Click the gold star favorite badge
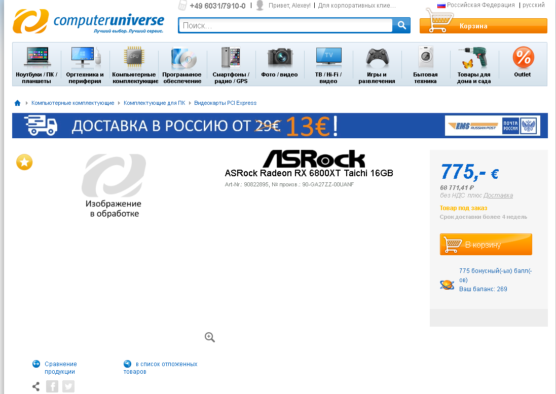The width and height of the screenshot is (556, 394). coord(24,162)
